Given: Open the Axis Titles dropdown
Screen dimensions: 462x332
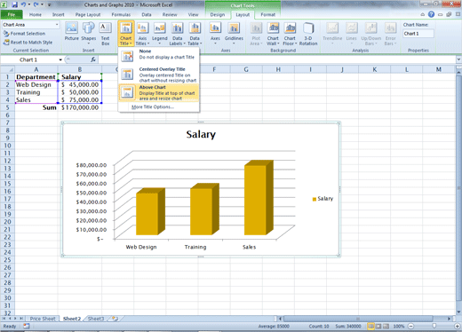Looking at the screenshot, I should (142, 34).
